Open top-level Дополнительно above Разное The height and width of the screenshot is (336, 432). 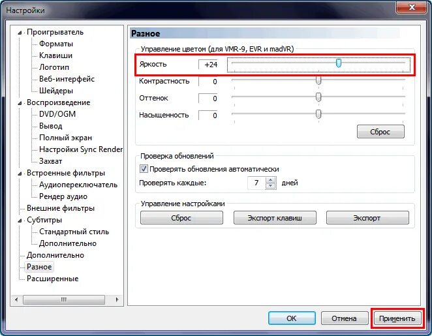(55, 255)
